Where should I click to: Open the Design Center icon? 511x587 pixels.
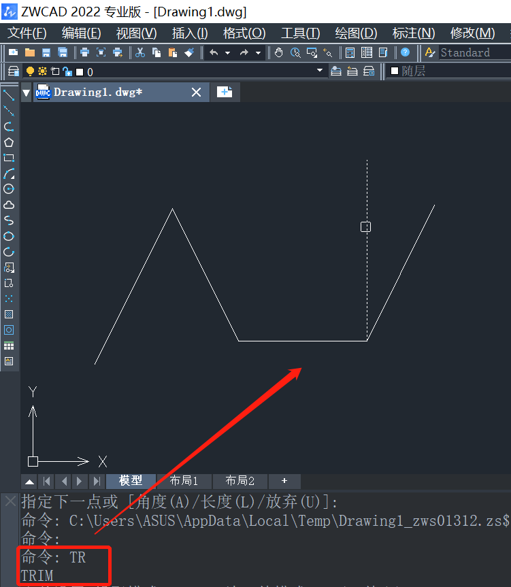(x=367, y=52)
